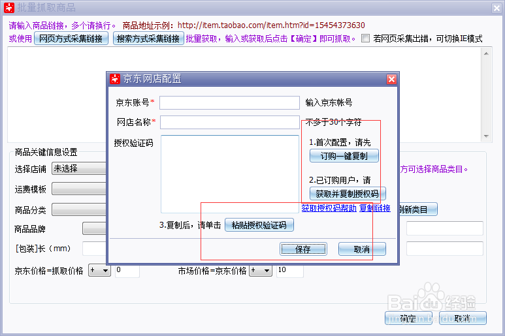Save the 京东网店配置 settings
The image size is (505, 336).
[x=303, y=249]
